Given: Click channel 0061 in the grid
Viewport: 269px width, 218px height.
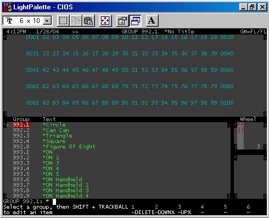Looking at the screenshot, I should 32,87.
